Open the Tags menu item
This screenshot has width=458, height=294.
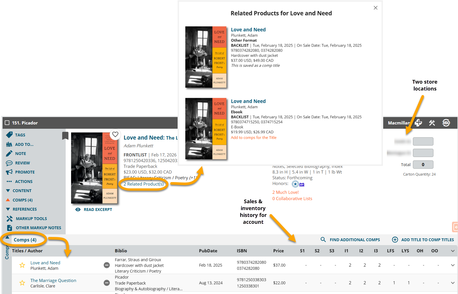coord(20,135)
